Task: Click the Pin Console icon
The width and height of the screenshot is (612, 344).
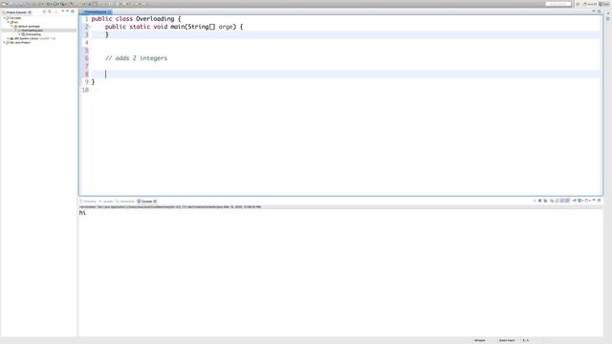Action: (x=575, y=201)
